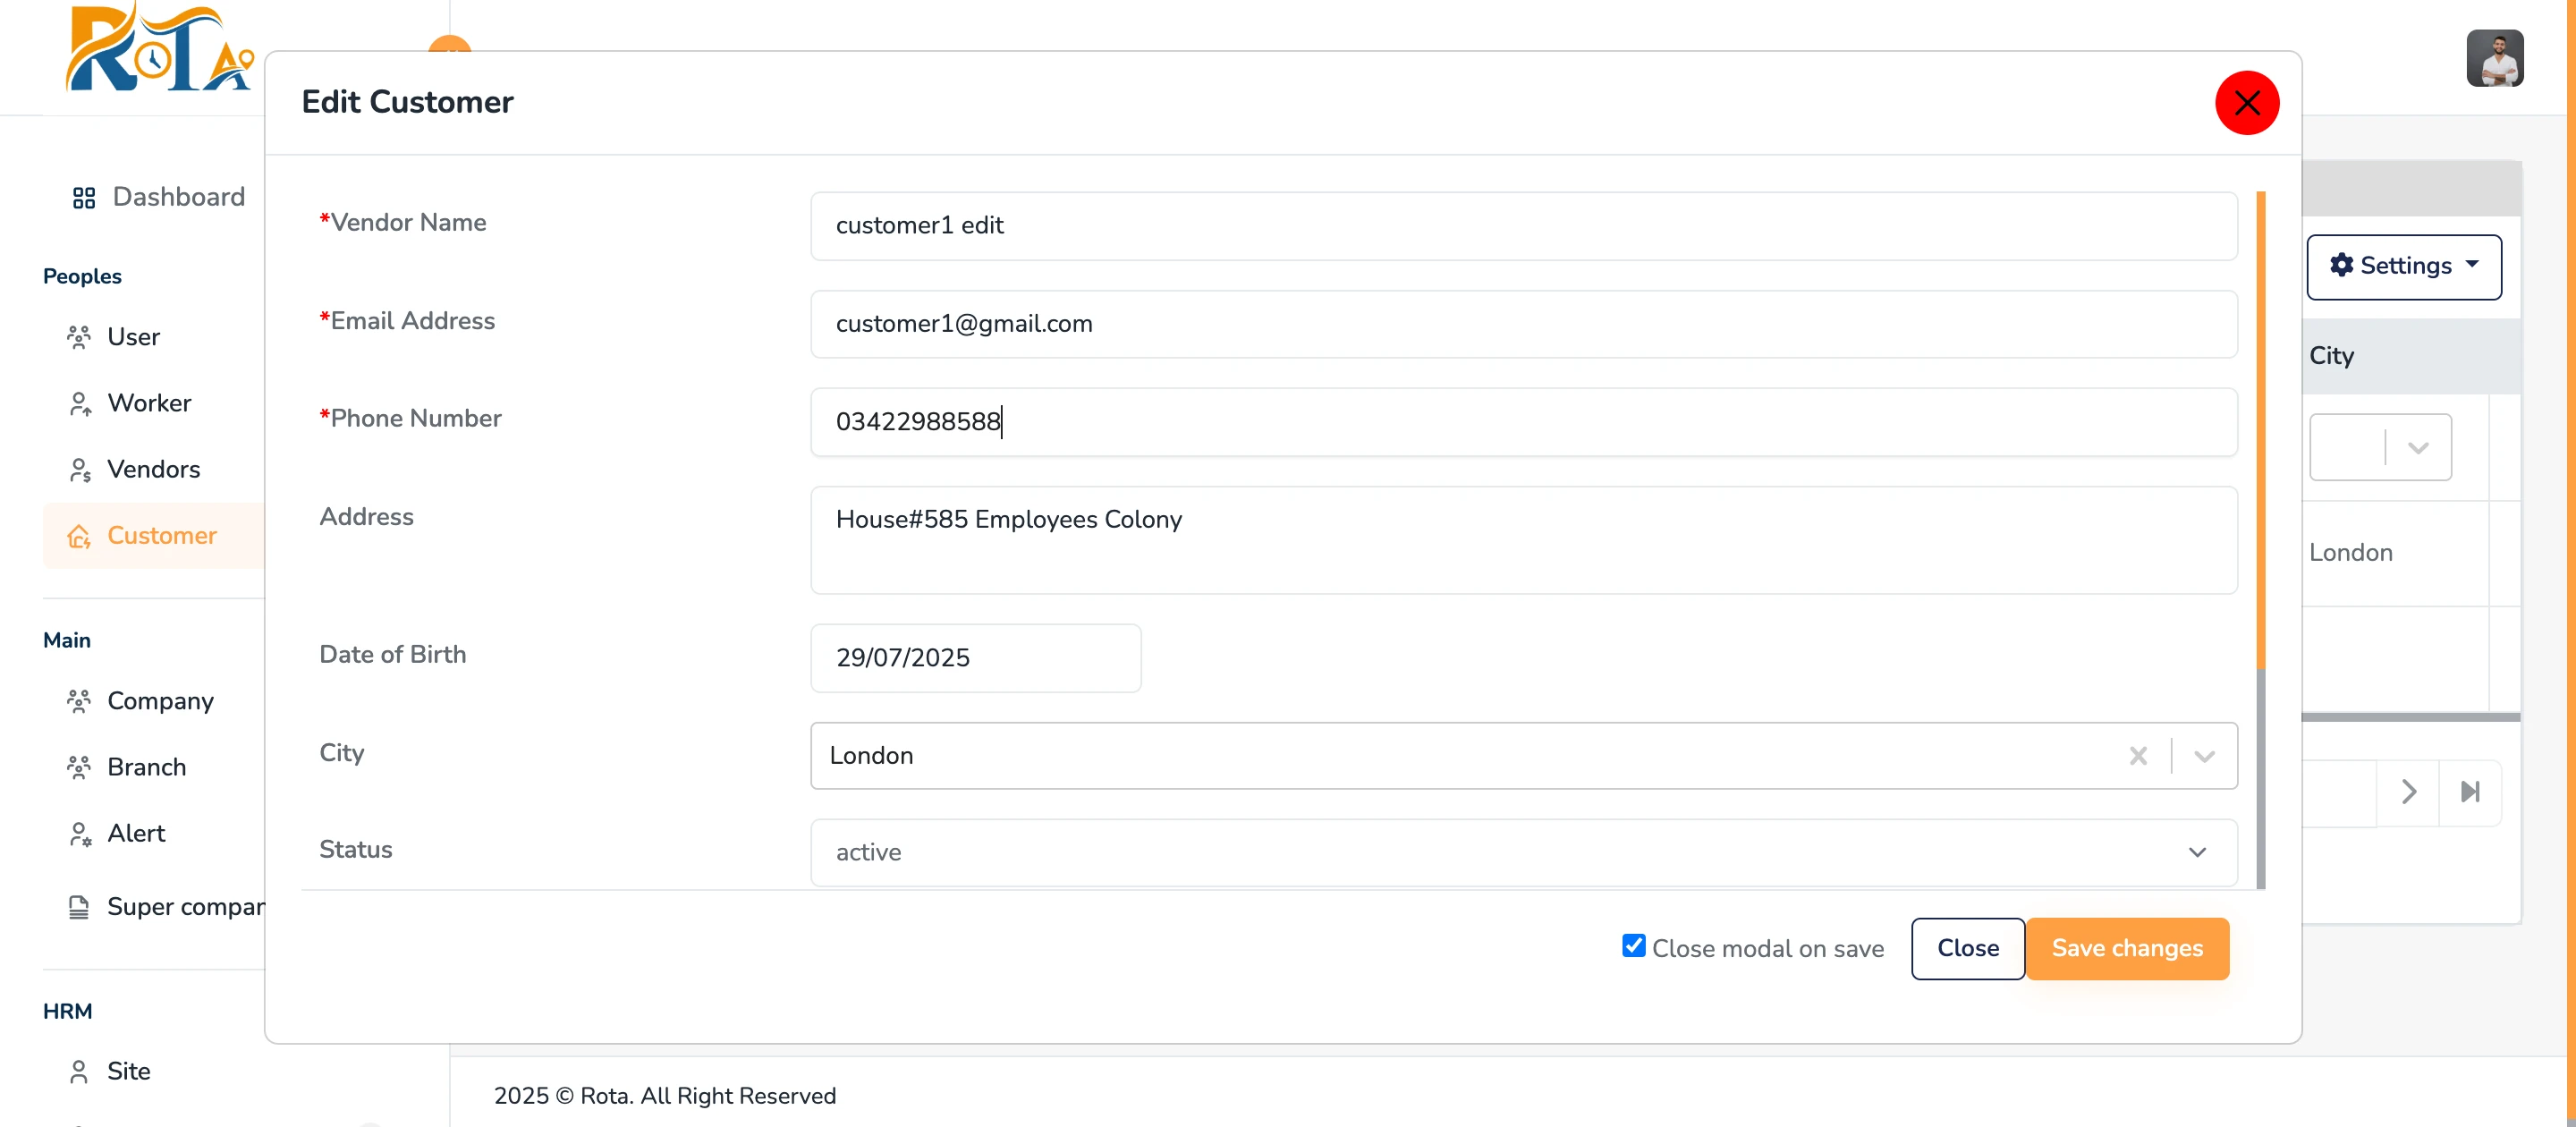This screenshot has height=1127, width=2576.
Task: Click the Customer house icon
Action: click(79, 536)
